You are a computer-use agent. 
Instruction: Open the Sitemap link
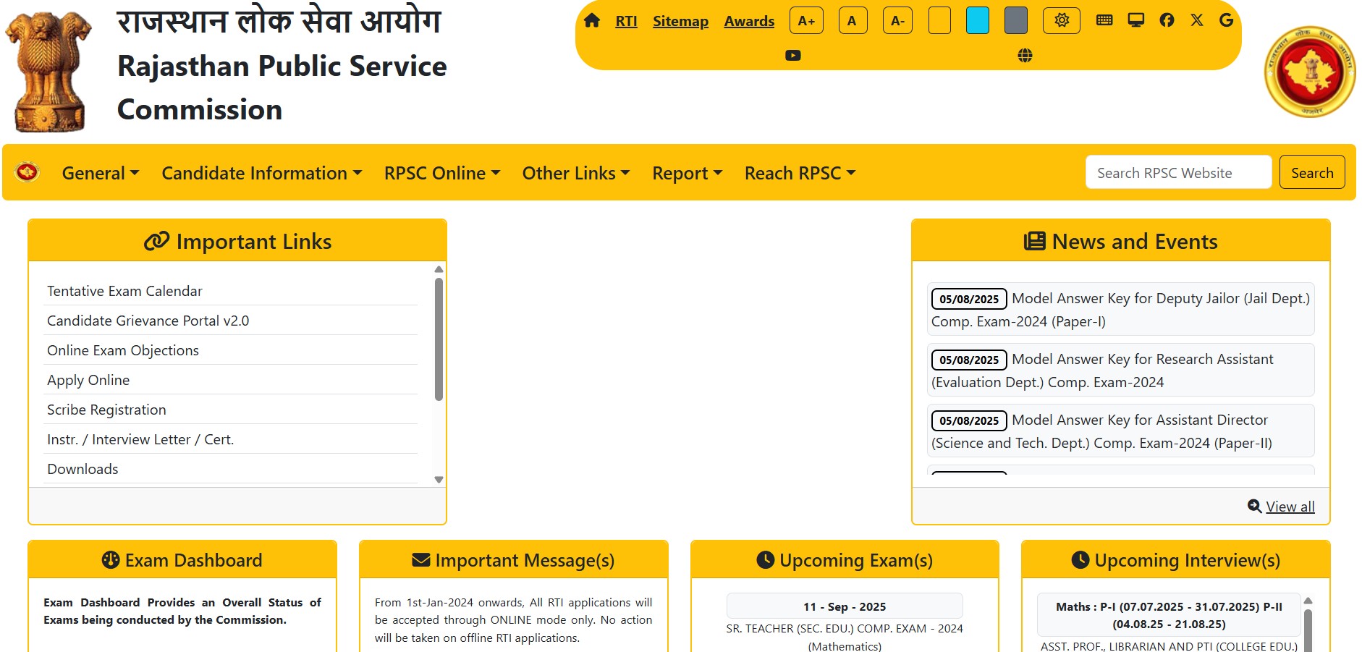tap(680, 21)
